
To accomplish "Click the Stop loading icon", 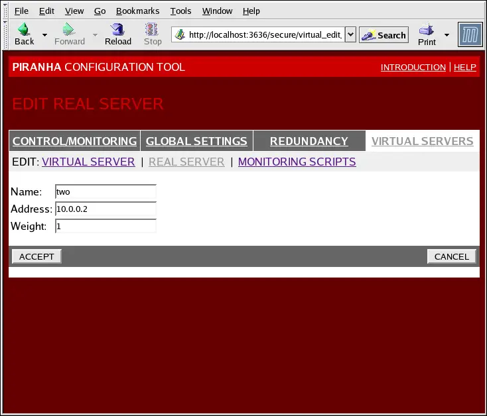I will click(x=153, y=30).
